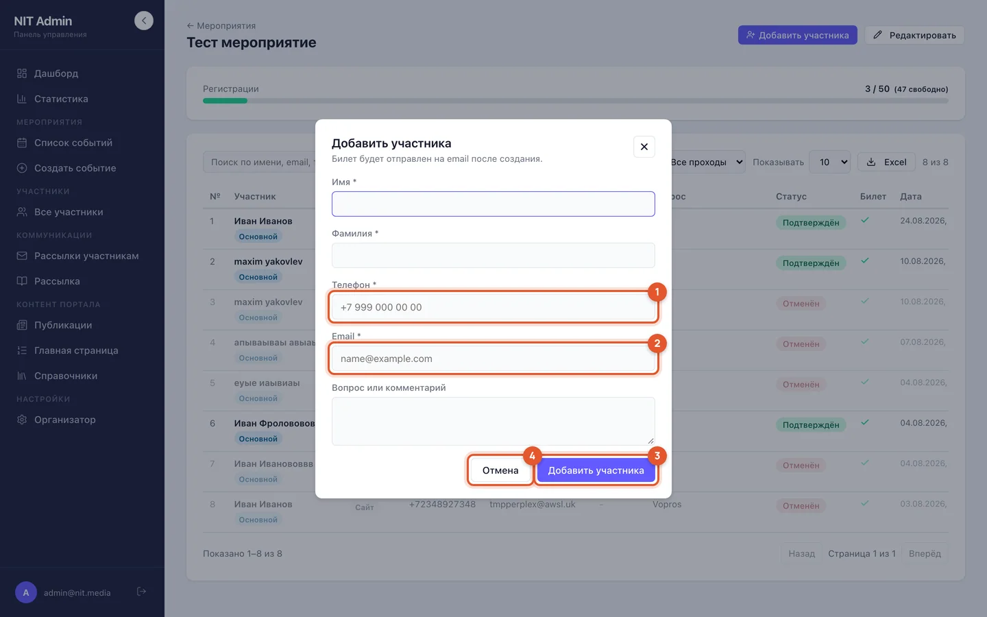Click into the Вопрос или комментарий textarea
This screenshot has width=987, height=617.
pos(493,422)
